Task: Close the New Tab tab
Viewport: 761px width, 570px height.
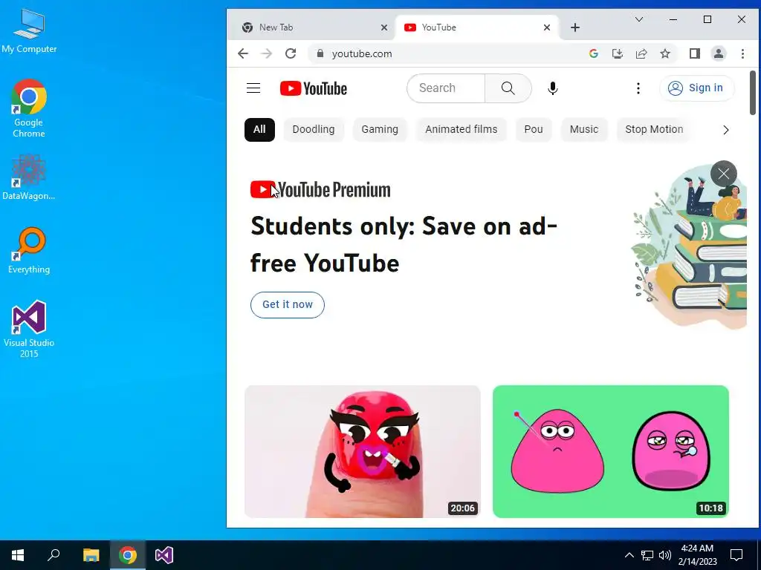Action: (x=384, y=27)
